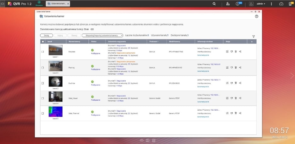295x144 pixels.
Task: Open Eksportuj/Importuj ustawienia kamery dropdown
Action: tap(103, 35)
